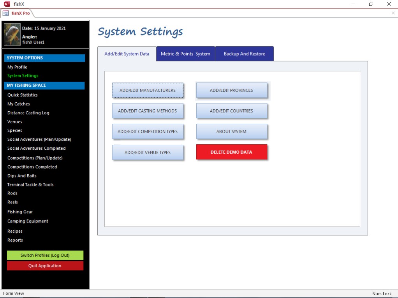
Task: Open the ABOUT SYSTEM dialog
Action: click(231, 131)
